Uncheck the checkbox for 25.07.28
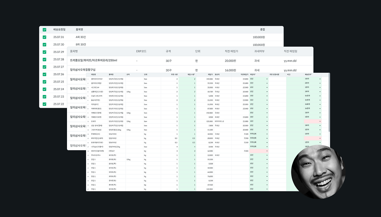This screenshot has width=381, height=217. click(44, 59)
